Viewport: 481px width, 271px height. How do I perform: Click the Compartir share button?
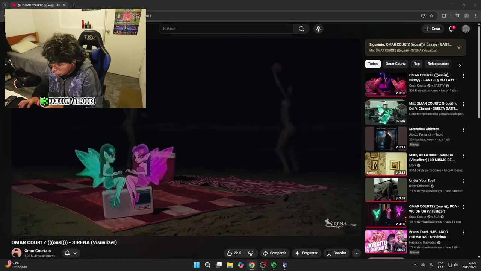pyautogui.click(x=274, y=253)
